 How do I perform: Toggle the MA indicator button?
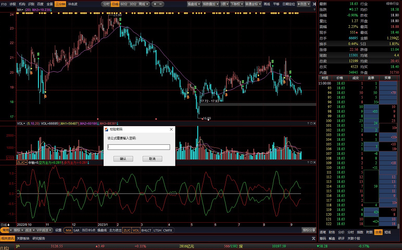68,230
